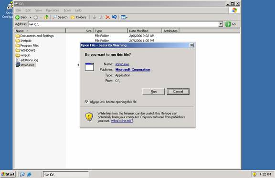Select the WINDOWS folder icon
The height and width of the screenshot is (178, 275).
18,50
